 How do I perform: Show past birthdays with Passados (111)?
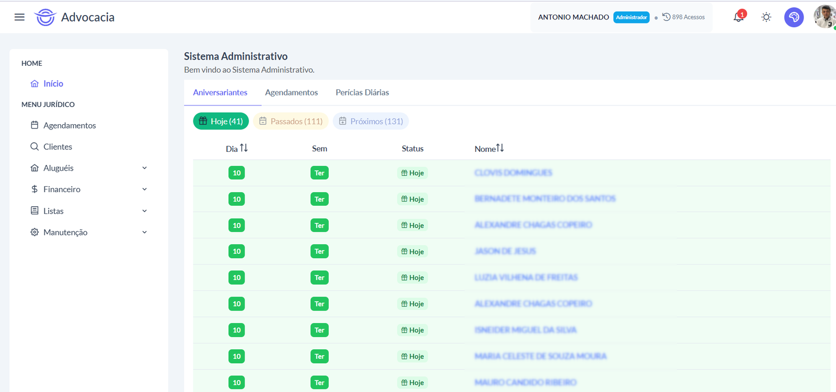tap(291, 121)
